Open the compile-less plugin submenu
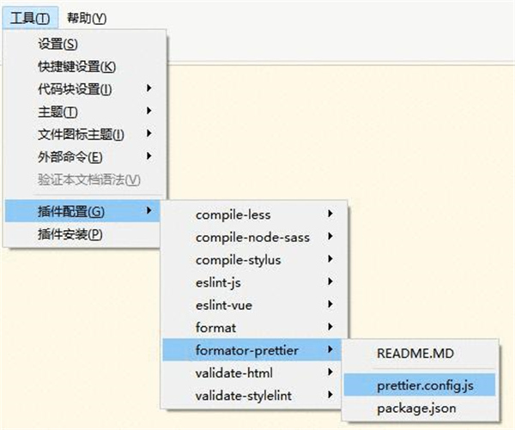This screenshot has height=430, width=515. coord(251,215)
